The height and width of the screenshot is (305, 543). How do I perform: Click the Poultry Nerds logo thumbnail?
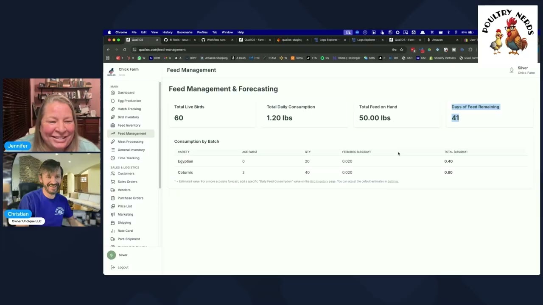pyautogui.click(x=508, y=34)
